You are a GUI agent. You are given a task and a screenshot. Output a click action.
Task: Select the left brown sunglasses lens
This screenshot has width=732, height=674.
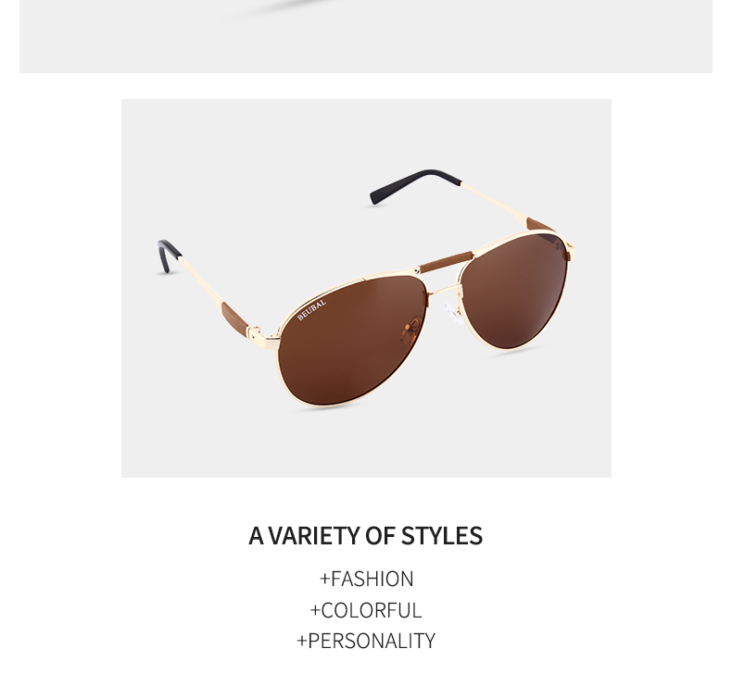352,340
